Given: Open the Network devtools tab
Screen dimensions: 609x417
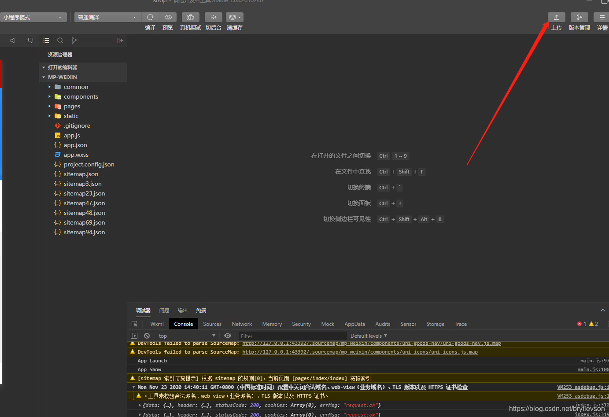Looking at the screenshot, I should point(242,324).
